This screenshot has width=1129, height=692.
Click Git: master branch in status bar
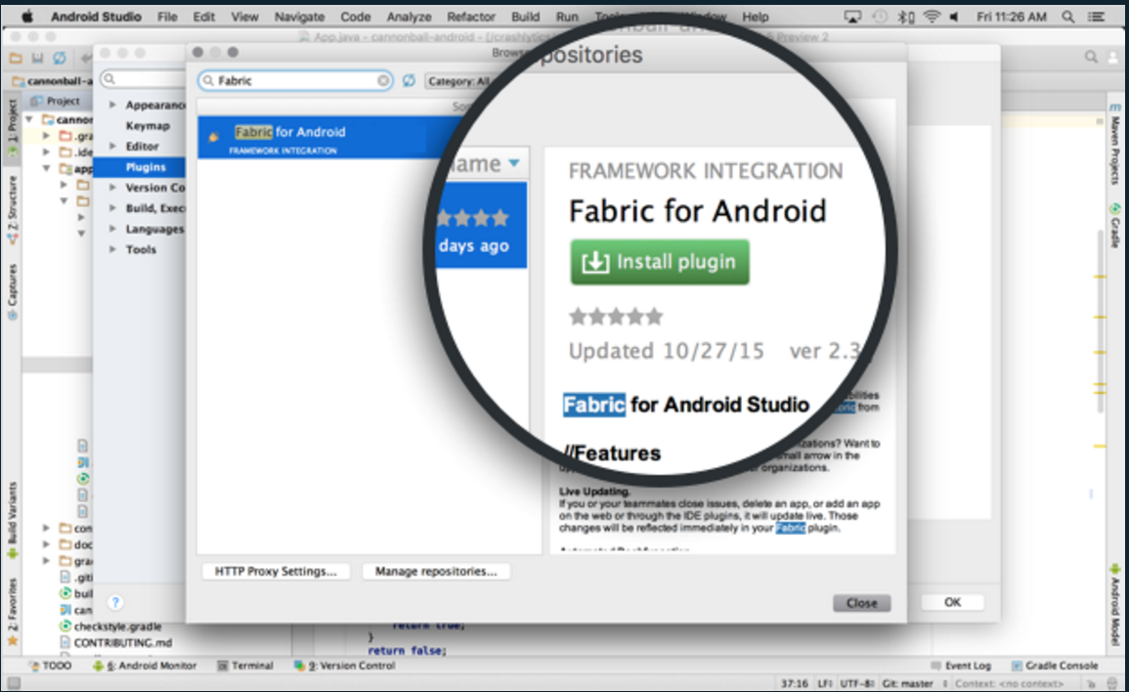908,683
